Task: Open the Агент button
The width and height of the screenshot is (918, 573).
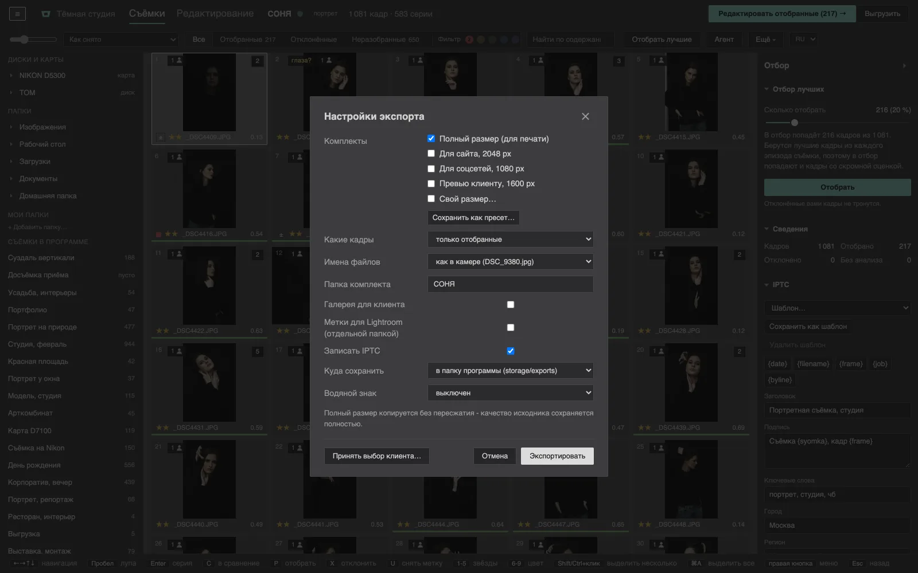Action: 724,40
